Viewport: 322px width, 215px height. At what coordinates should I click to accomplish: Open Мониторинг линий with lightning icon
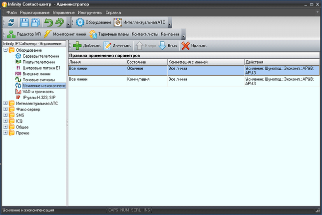coord(65,34)
